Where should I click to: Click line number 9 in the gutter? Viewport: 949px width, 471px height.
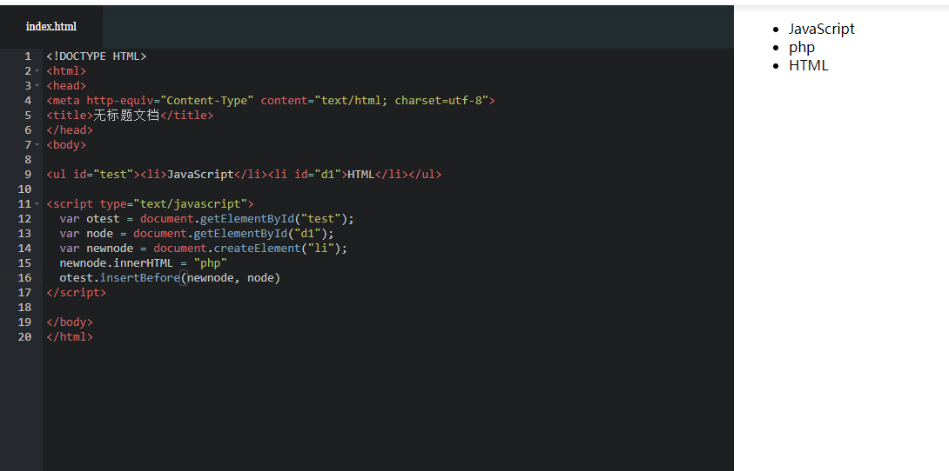click(28, 175)
